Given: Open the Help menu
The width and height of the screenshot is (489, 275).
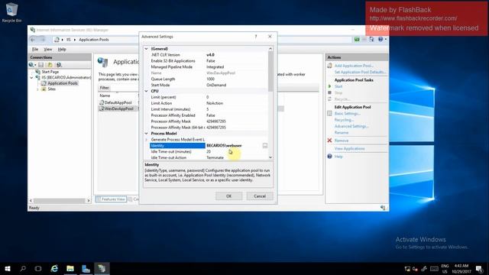Looking at the screenshot, I should tap(62, 49).
